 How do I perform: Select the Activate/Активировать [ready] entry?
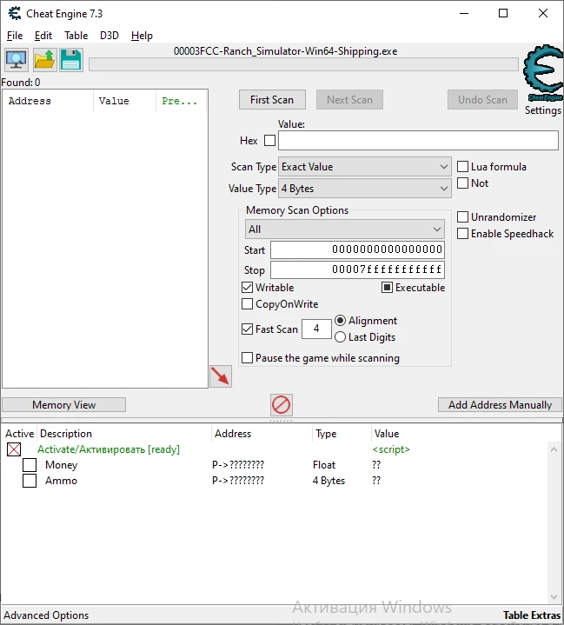tap(109, 449)
